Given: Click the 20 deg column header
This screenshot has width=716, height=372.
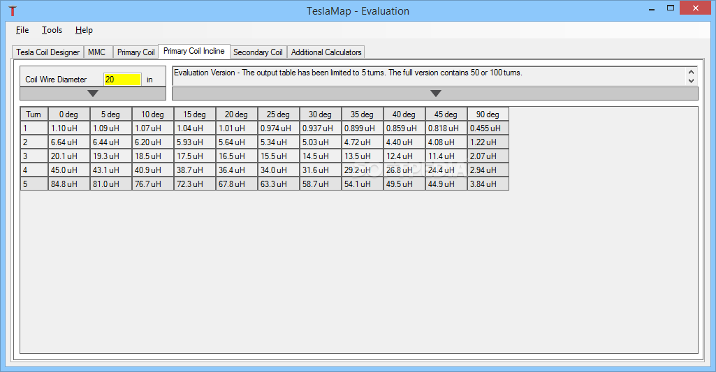Looking at the screenshot, I should (237, 114).
